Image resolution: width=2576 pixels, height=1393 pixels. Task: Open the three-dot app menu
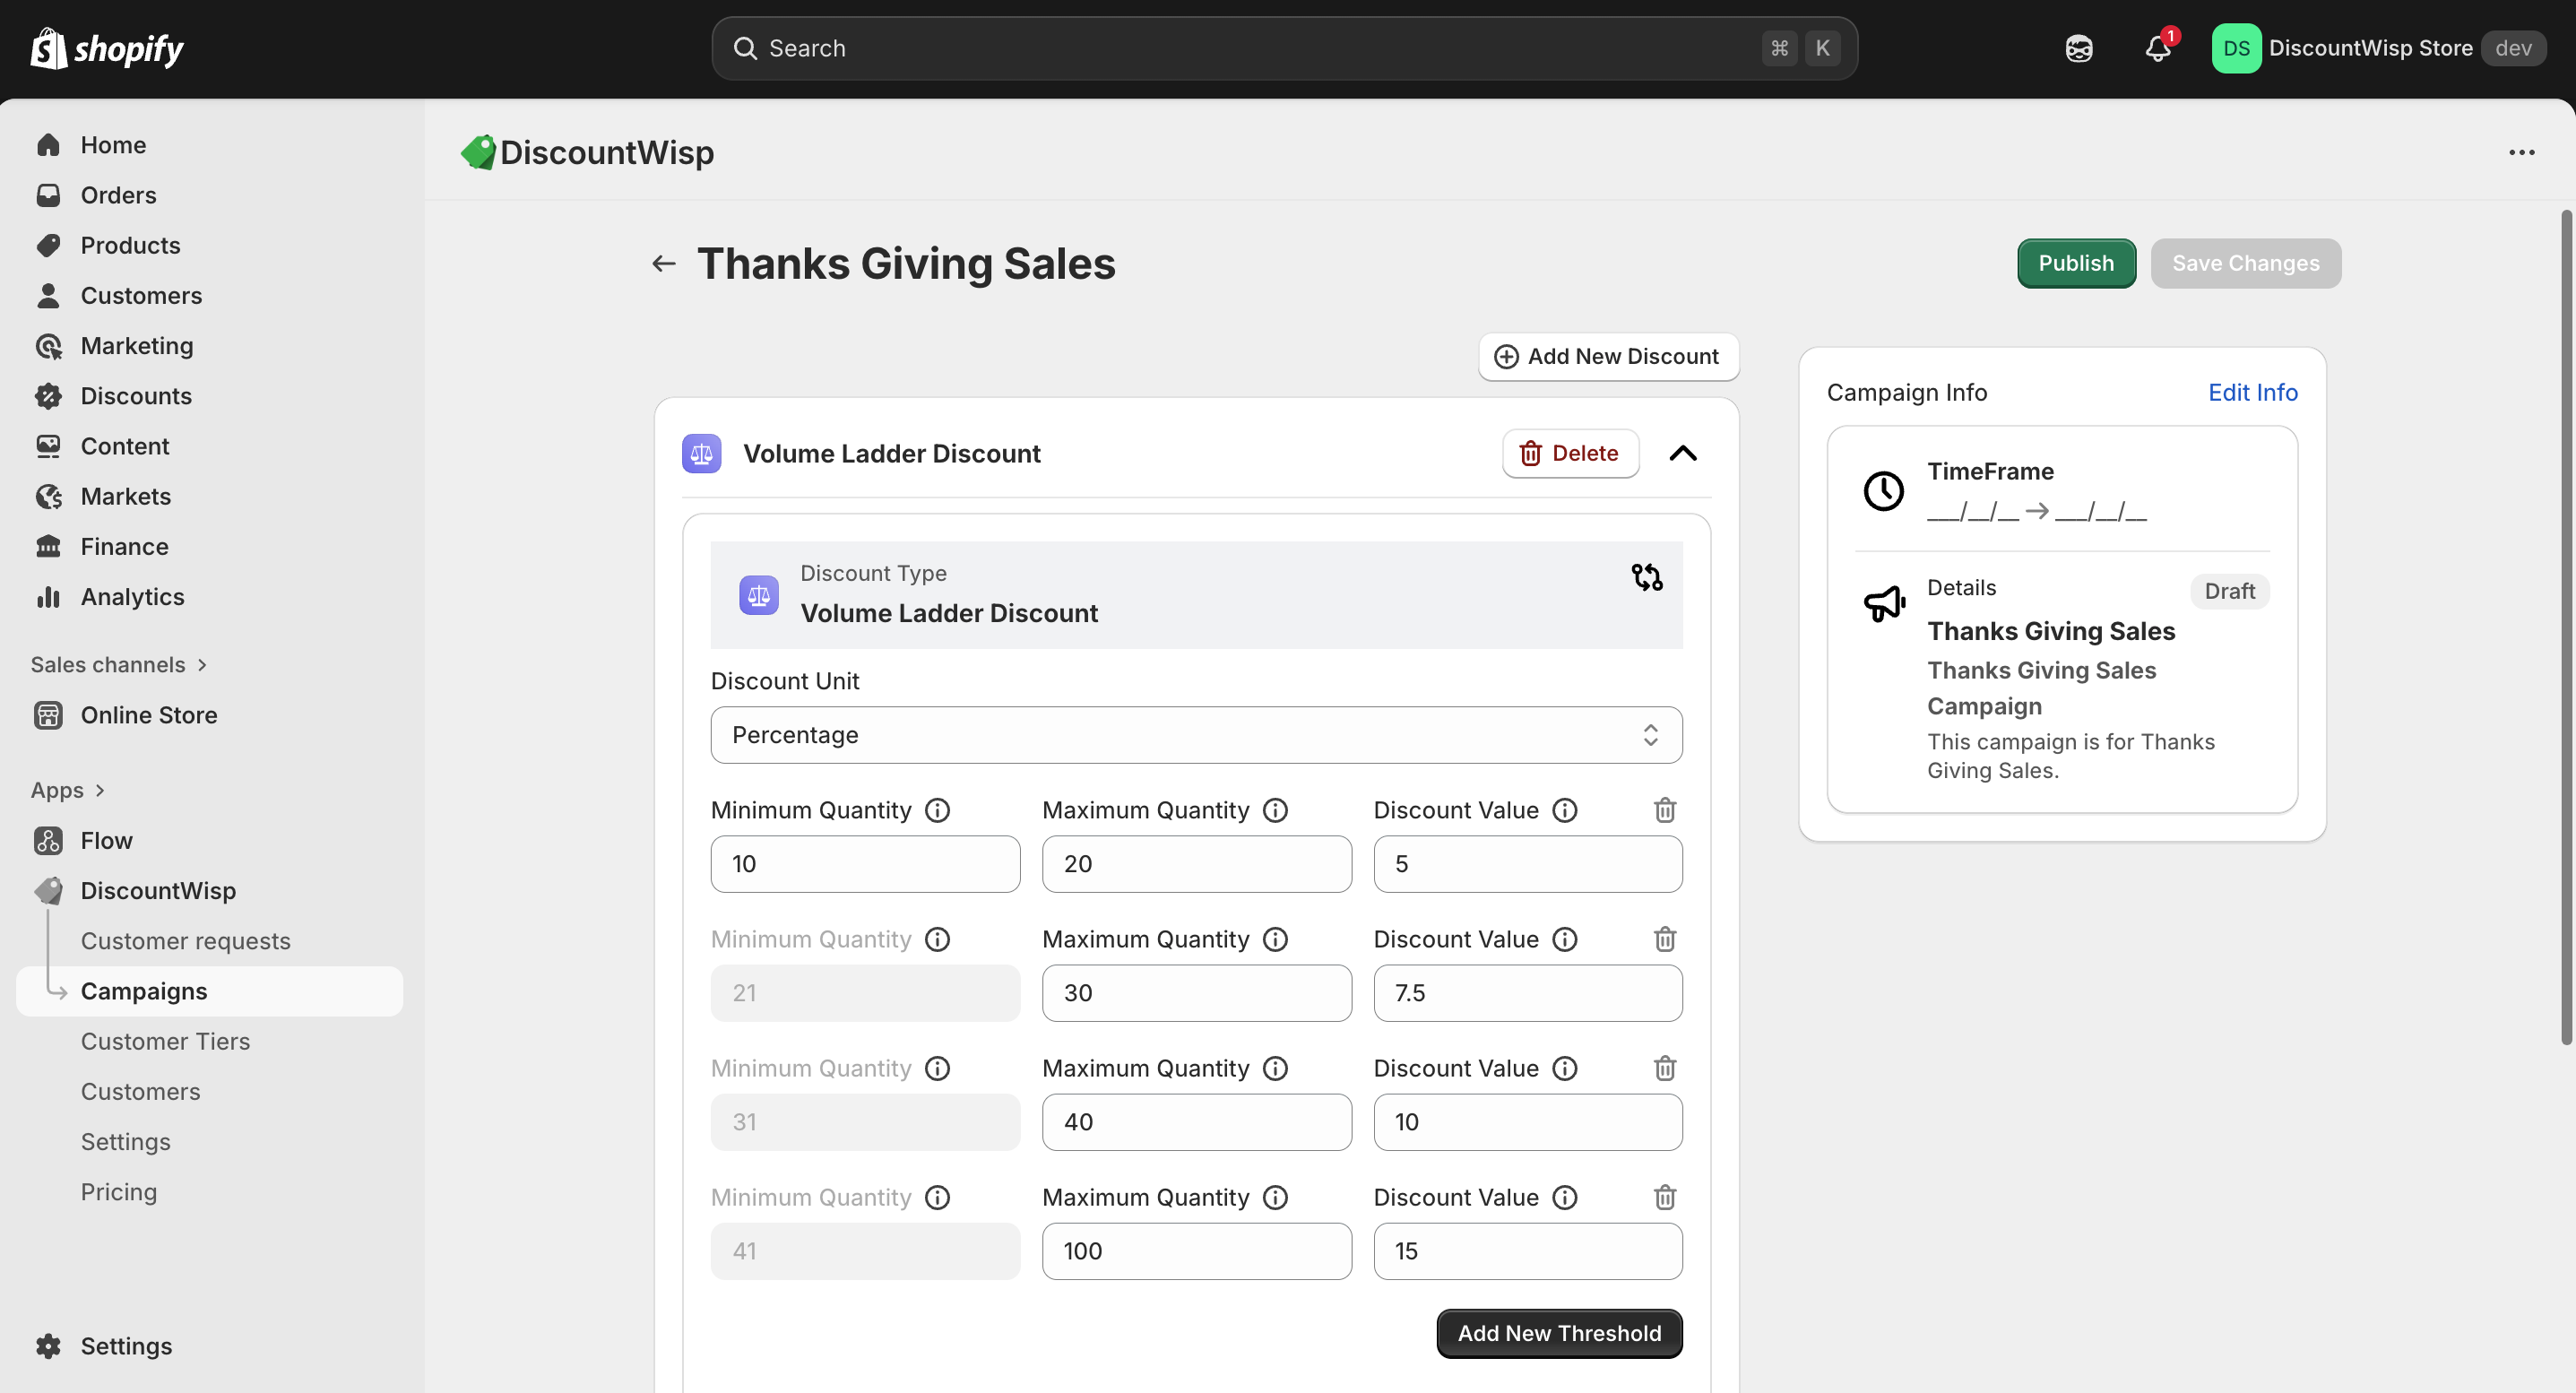pyautogui.click(x=2521, y=153)
